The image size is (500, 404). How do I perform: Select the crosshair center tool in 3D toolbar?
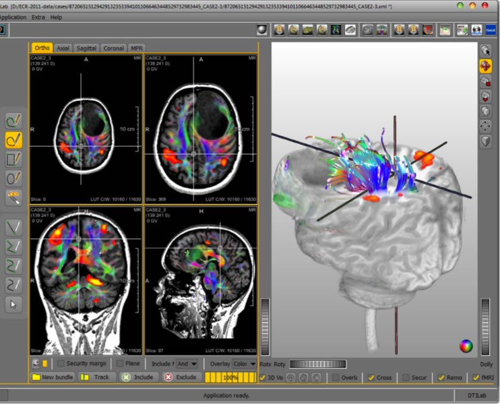point(485,126)
